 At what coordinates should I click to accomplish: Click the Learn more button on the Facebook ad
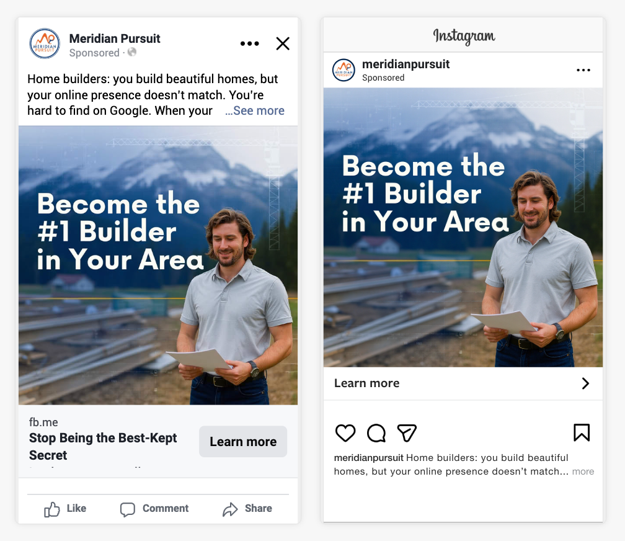[243, 442]
